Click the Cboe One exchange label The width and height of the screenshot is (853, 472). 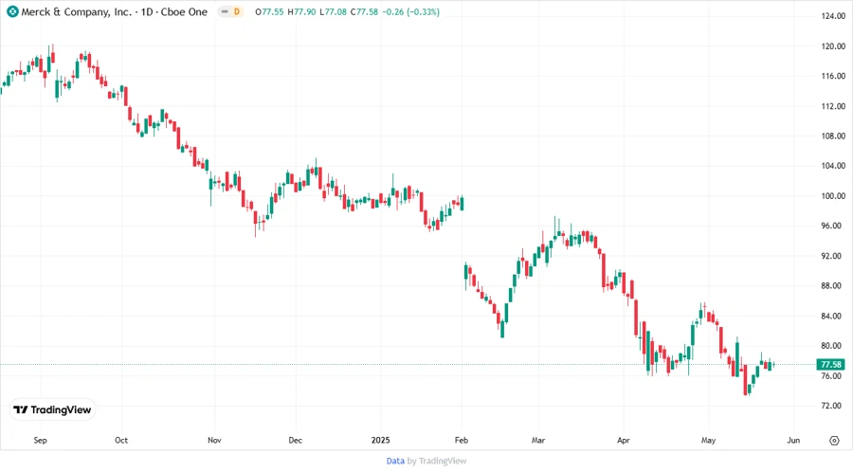pyautogui.click(x=184, y=12)
